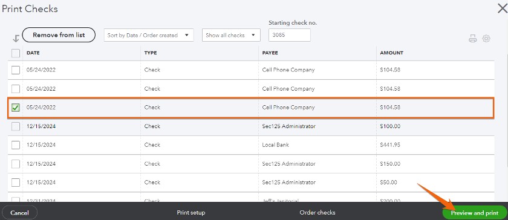Click the Cancel button in the bottom bar

[19, 213]
